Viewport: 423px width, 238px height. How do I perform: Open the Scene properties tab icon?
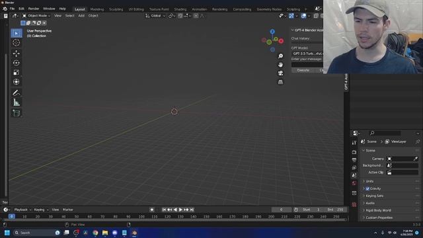(x=354, y=175)
